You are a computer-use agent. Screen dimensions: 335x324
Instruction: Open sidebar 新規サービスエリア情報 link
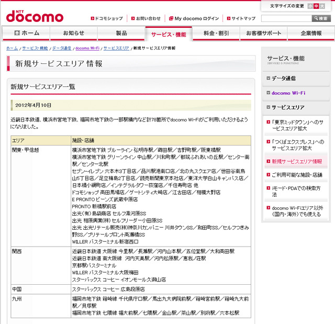(x=297, y=161)
